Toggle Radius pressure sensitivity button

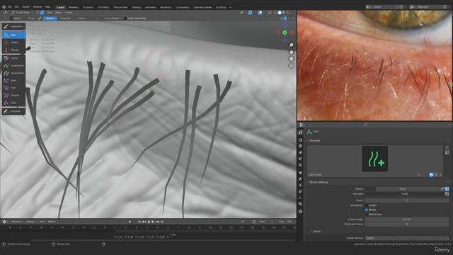click(x=447, y=189)
